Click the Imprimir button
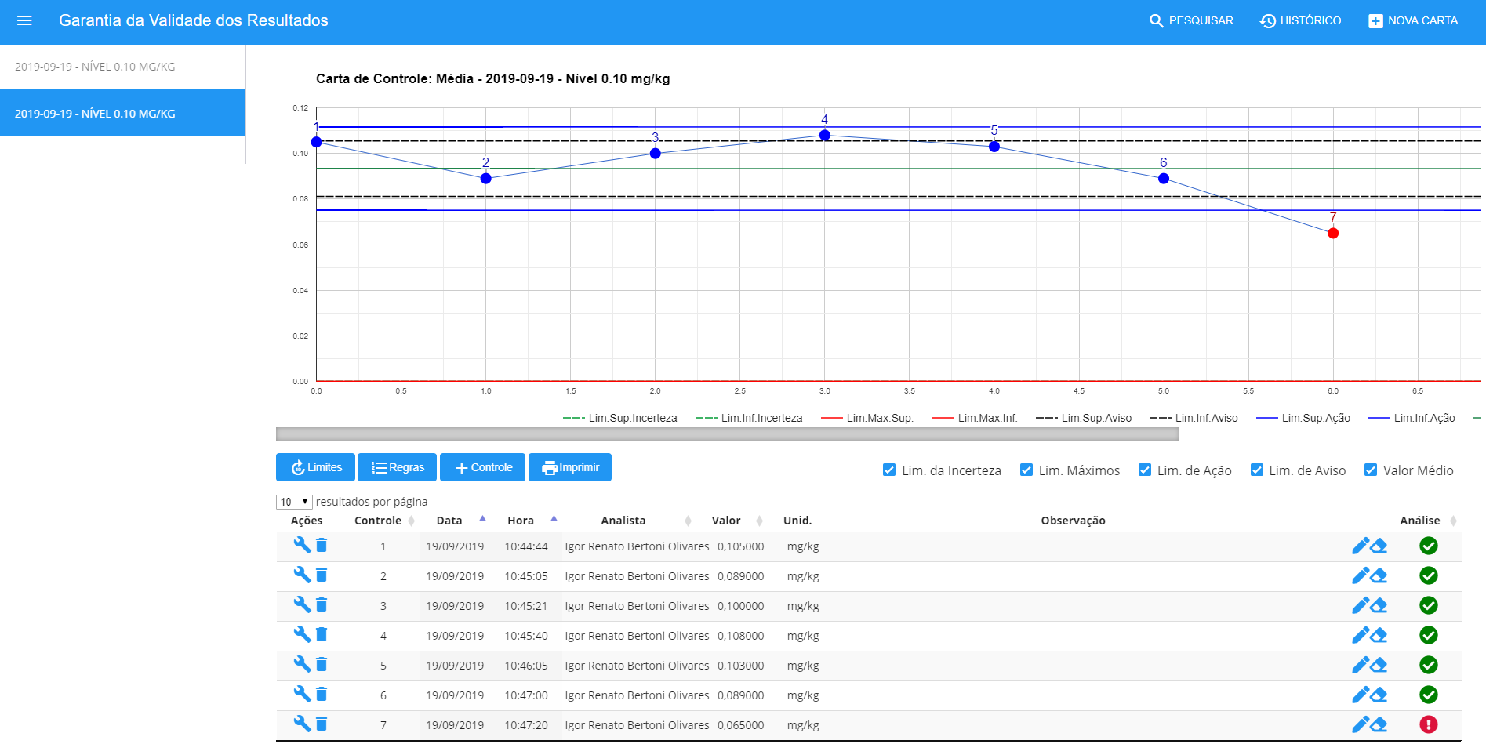The image size is (1486, 744). [570, 467]
